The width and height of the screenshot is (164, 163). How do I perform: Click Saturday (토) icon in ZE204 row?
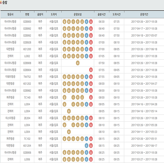86,118
